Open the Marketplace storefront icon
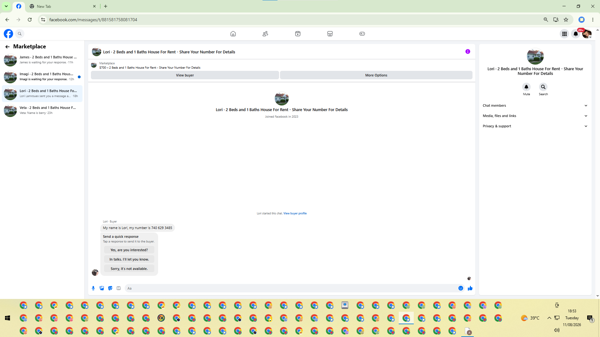600x337 pixels. [x=330, y=34]
